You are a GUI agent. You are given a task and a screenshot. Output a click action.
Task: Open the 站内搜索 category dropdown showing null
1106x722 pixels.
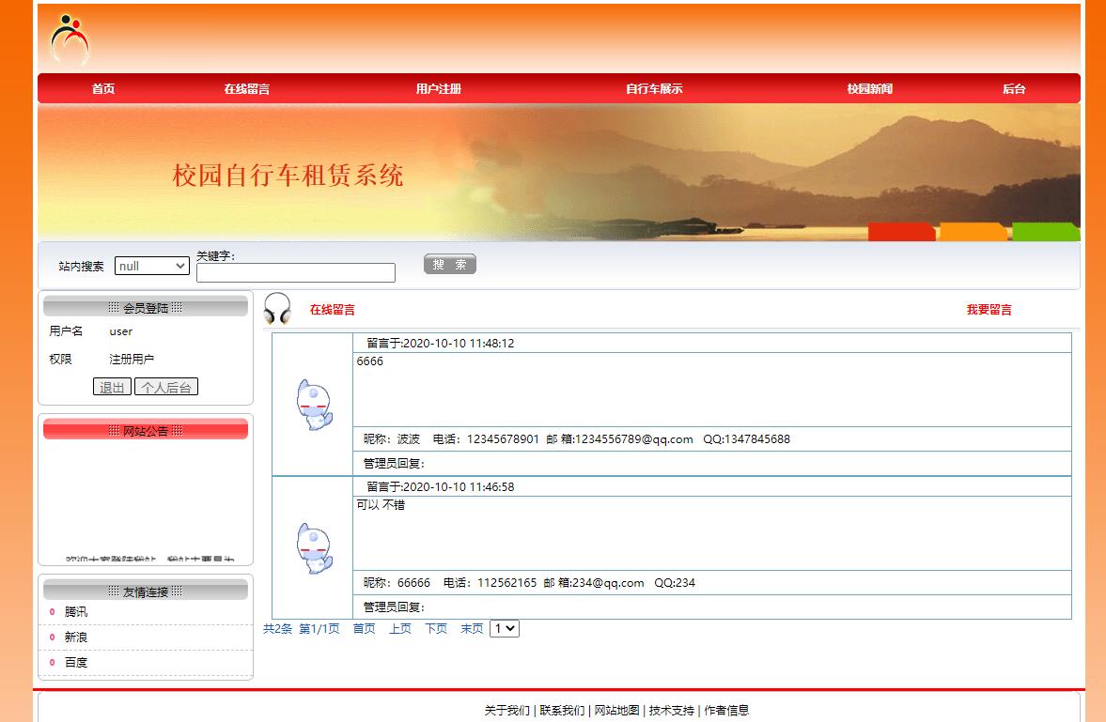click(150, 266)
